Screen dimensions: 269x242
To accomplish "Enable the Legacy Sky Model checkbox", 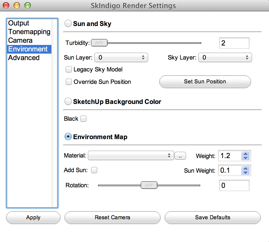I will 69,70.
